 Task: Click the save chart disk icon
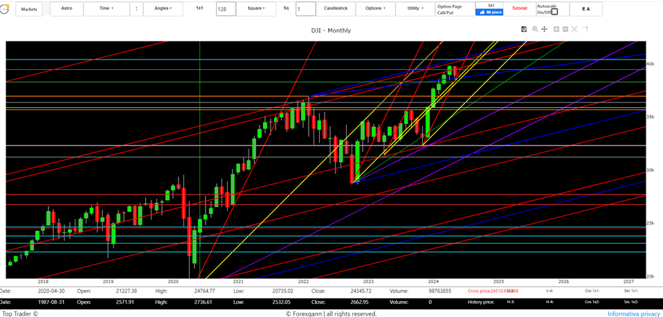(x=524, y=29)
